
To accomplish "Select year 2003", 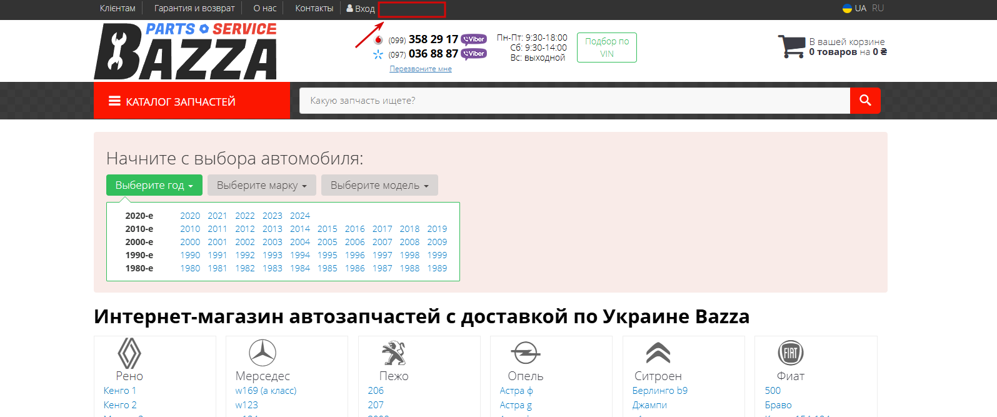I will click(x=273, y=242).
